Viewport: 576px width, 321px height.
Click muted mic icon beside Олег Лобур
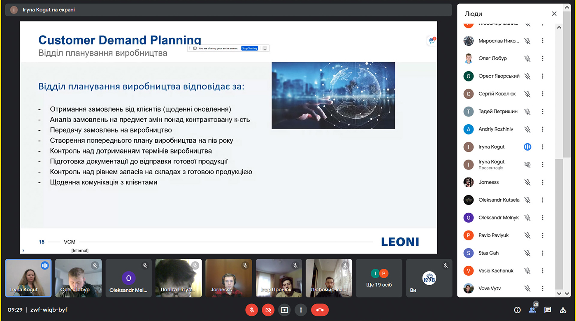(527, 58)
